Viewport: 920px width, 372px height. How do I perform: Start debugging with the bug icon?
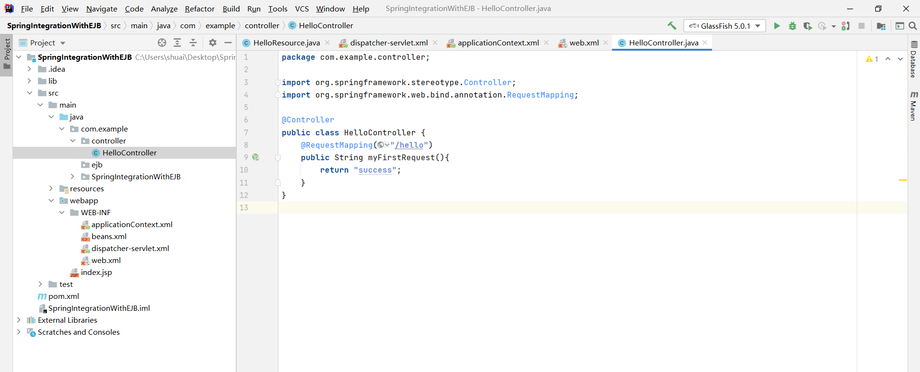point(793,26)
